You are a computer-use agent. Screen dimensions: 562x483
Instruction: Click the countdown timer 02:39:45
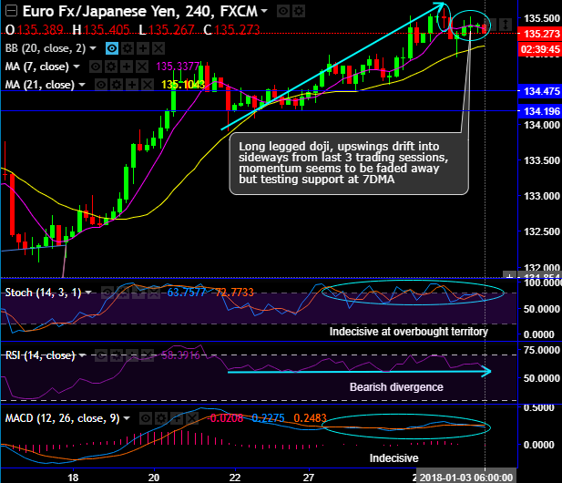pyautogui.click(x=540, y=49)
